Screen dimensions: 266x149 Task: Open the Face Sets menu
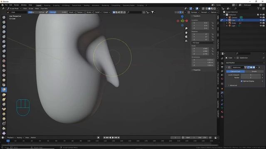point(44,8)
